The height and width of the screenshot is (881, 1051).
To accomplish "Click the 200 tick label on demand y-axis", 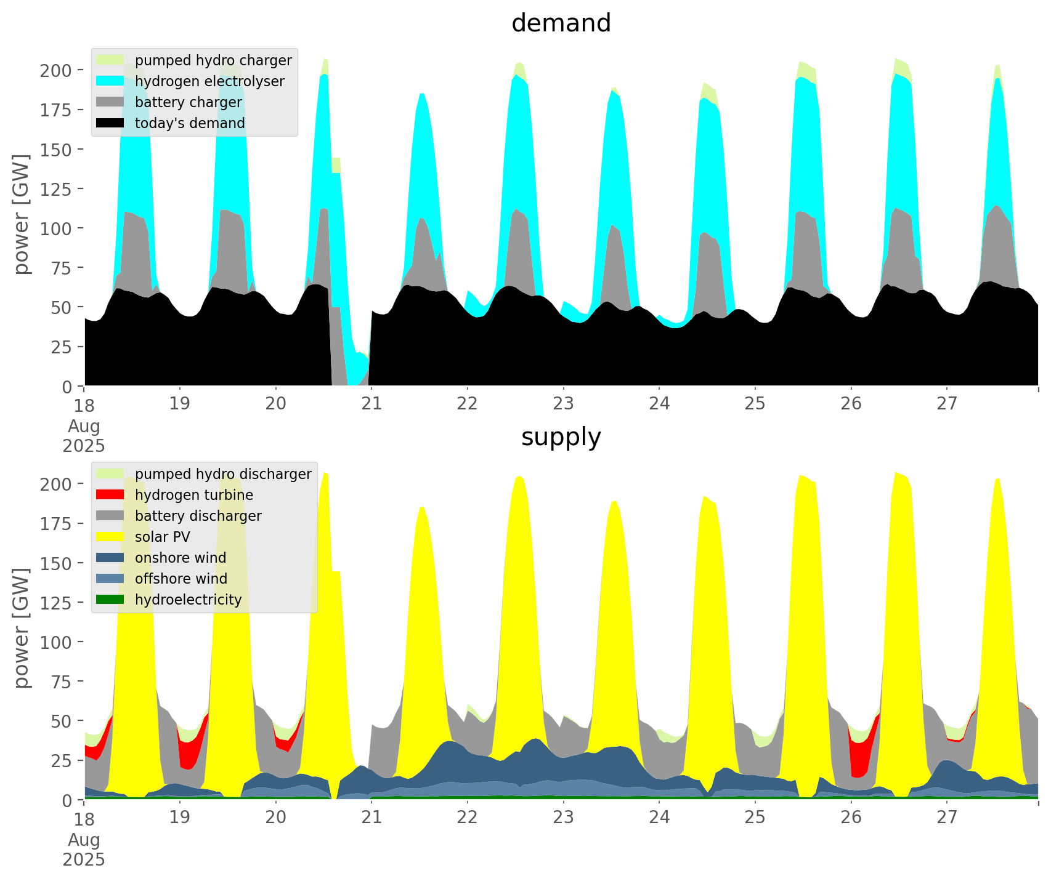I will [x=56, y=70].
